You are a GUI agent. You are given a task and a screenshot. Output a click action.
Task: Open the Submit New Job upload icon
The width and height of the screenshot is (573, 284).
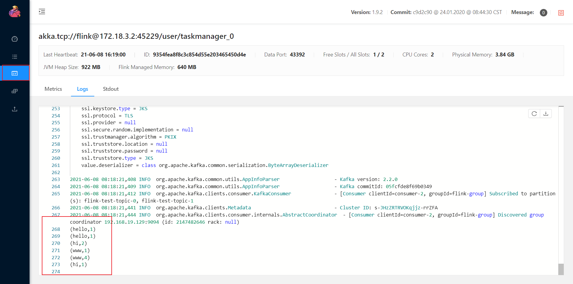pyautogui.click(x=15, y=109)
